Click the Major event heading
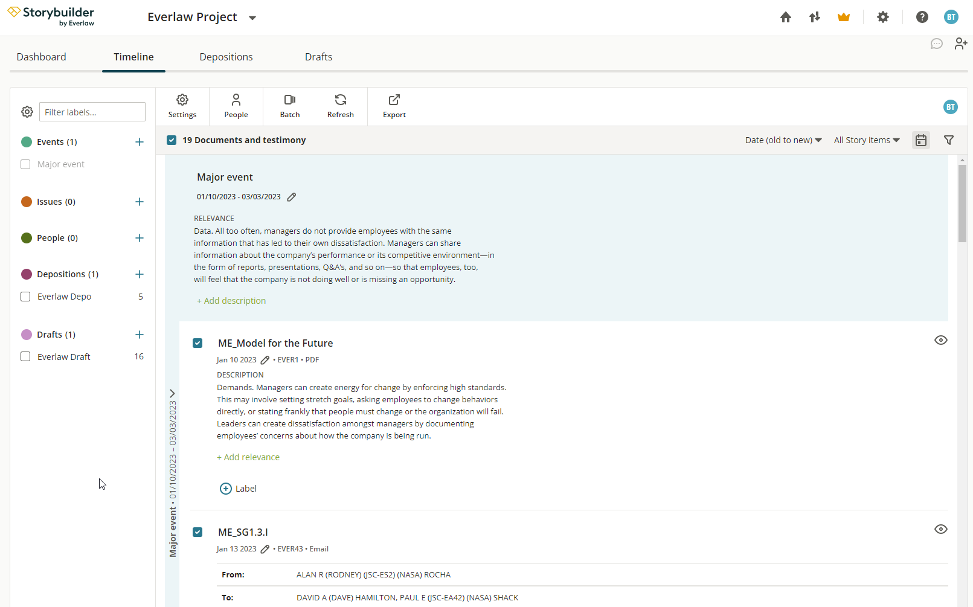The image size is (973, 607). (225, 177)
